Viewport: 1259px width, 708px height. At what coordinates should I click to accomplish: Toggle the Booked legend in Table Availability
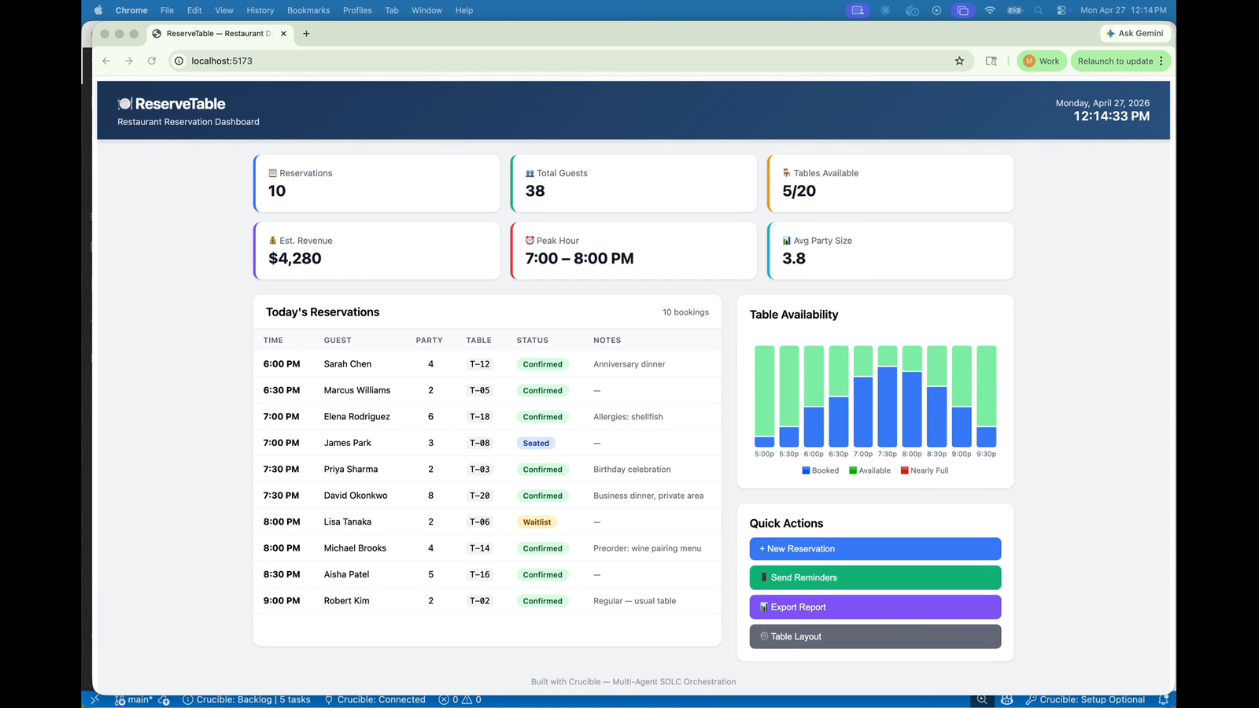(x=821, y=470)
